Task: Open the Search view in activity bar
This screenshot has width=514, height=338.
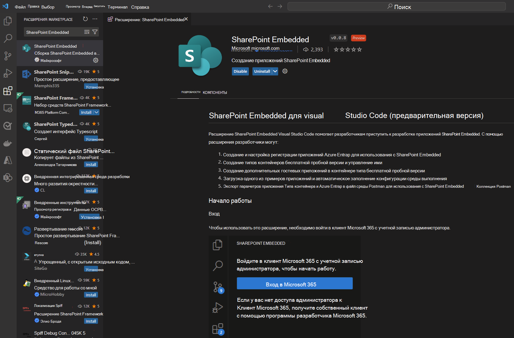Action: 8,38
